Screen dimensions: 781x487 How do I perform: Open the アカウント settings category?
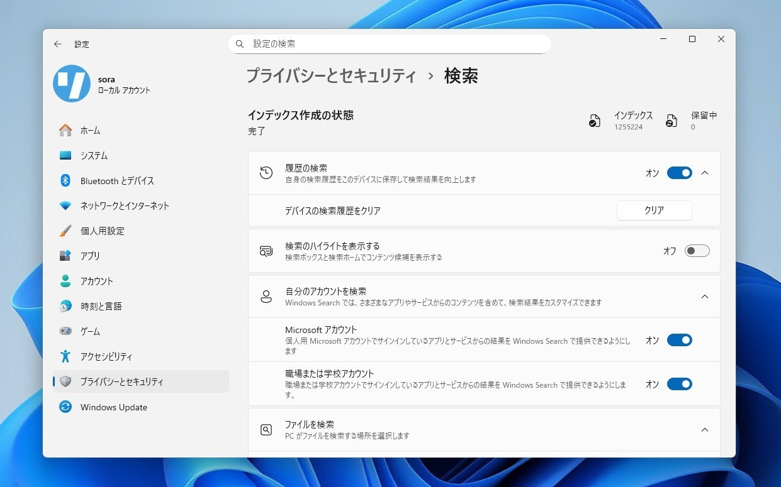[x=96, y=281]
